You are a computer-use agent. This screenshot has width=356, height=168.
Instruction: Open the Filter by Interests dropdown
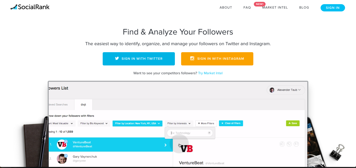[179, 123]
